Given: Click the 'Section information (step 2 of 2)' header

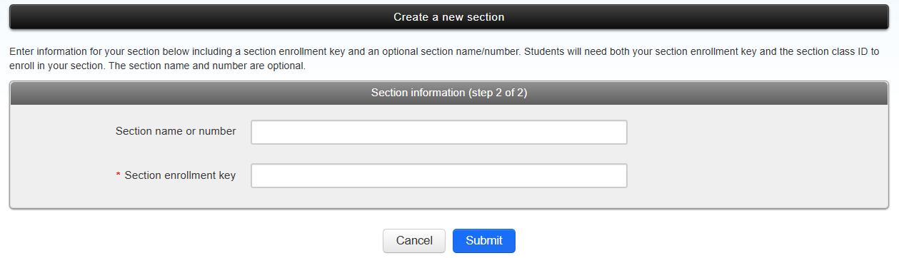Looking at the screenshot, I should pyautogui.click(x=449, y=93).
